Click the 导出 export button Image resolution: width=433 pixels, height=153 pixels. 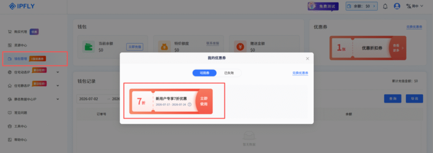click(414, 99)
